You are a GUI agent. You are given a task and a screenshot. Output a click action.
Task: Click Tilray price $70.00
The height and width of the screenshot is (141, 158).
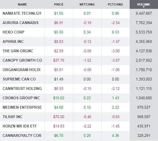pyautogui.click(x=59, y=117)
